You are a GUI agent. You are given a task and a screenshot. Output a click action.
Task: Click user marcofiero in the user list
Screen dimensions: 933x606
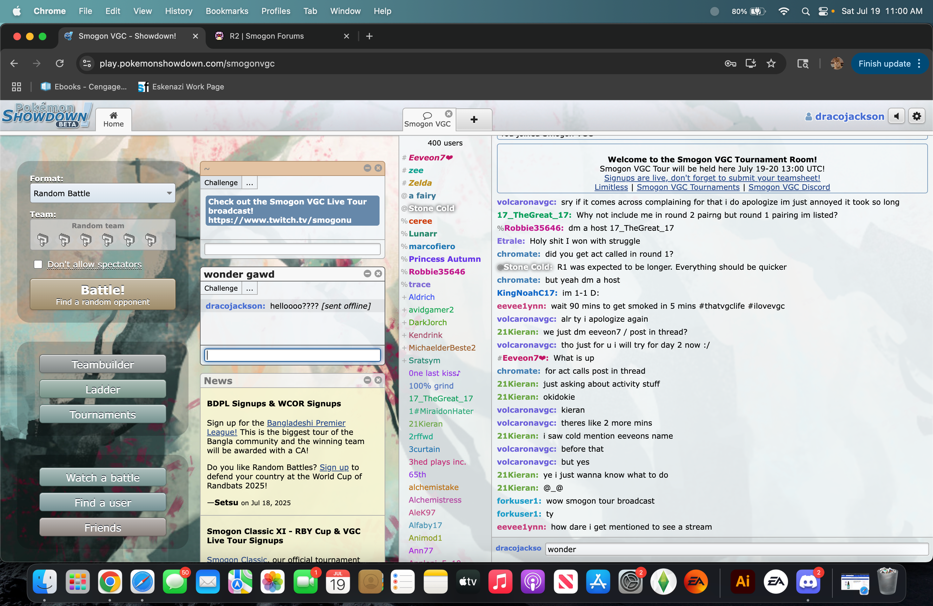(432, 247)
